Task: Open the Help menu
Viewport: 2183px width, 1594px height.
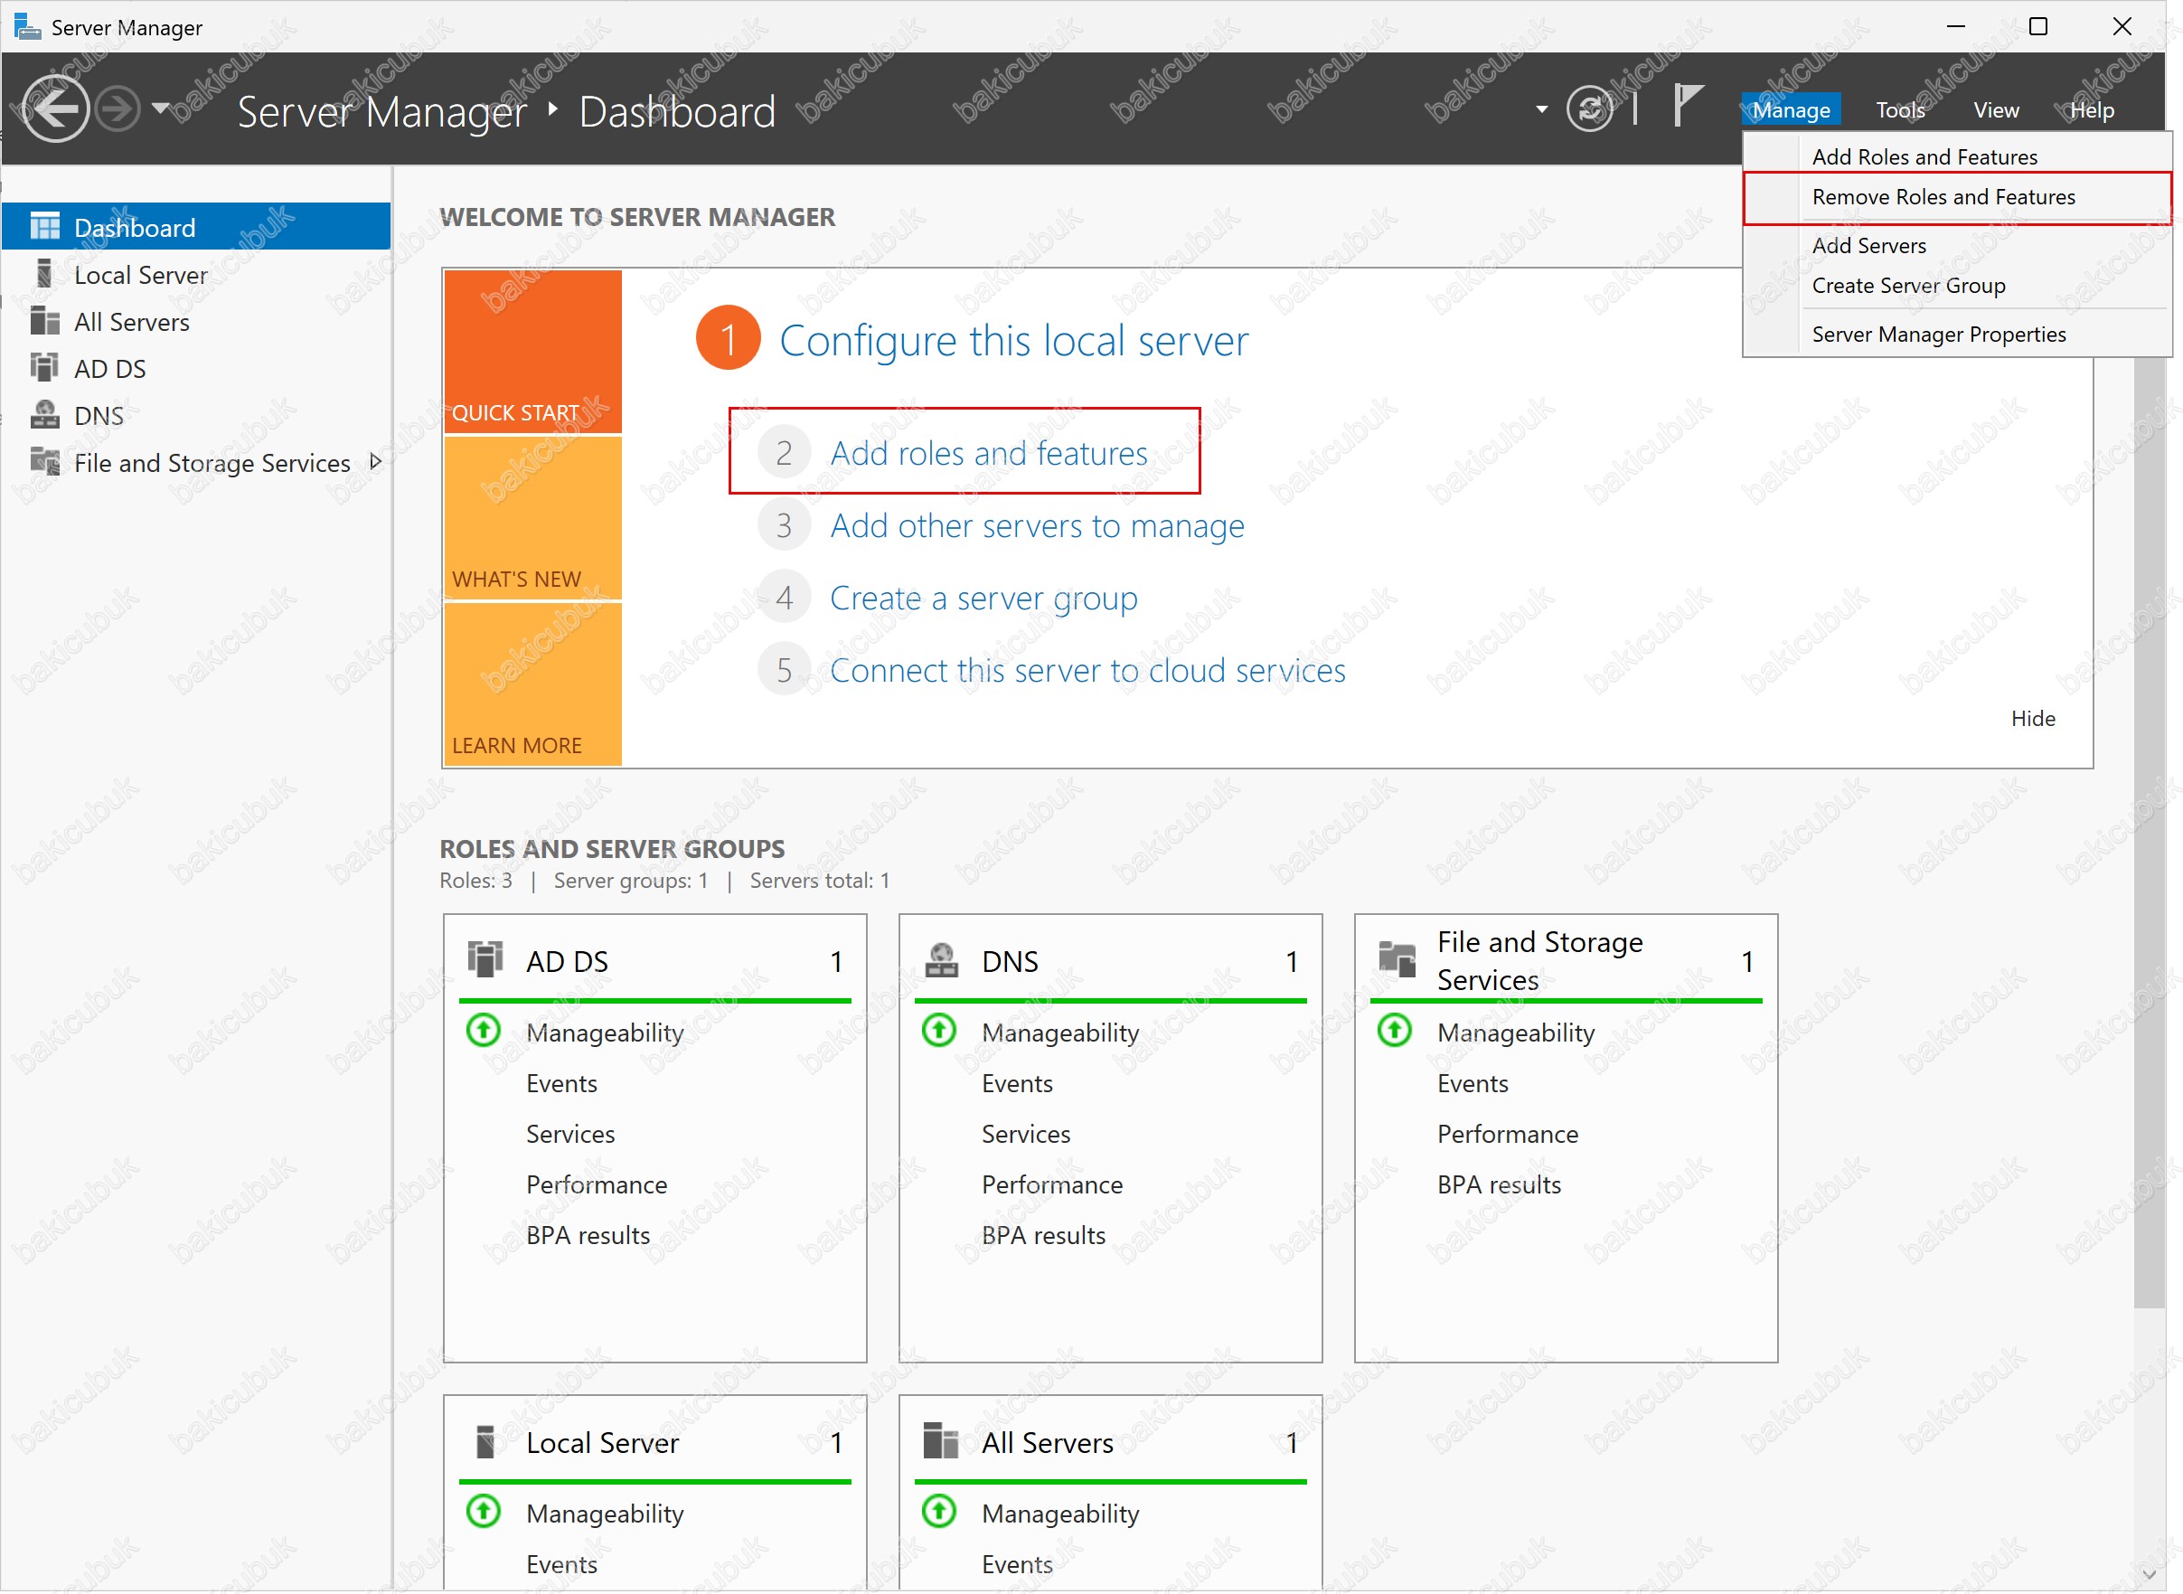Action: [2091, 110]
